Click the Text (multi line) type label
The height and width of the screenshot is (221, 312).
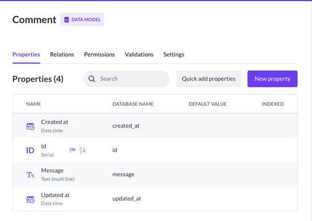point(58,179)
